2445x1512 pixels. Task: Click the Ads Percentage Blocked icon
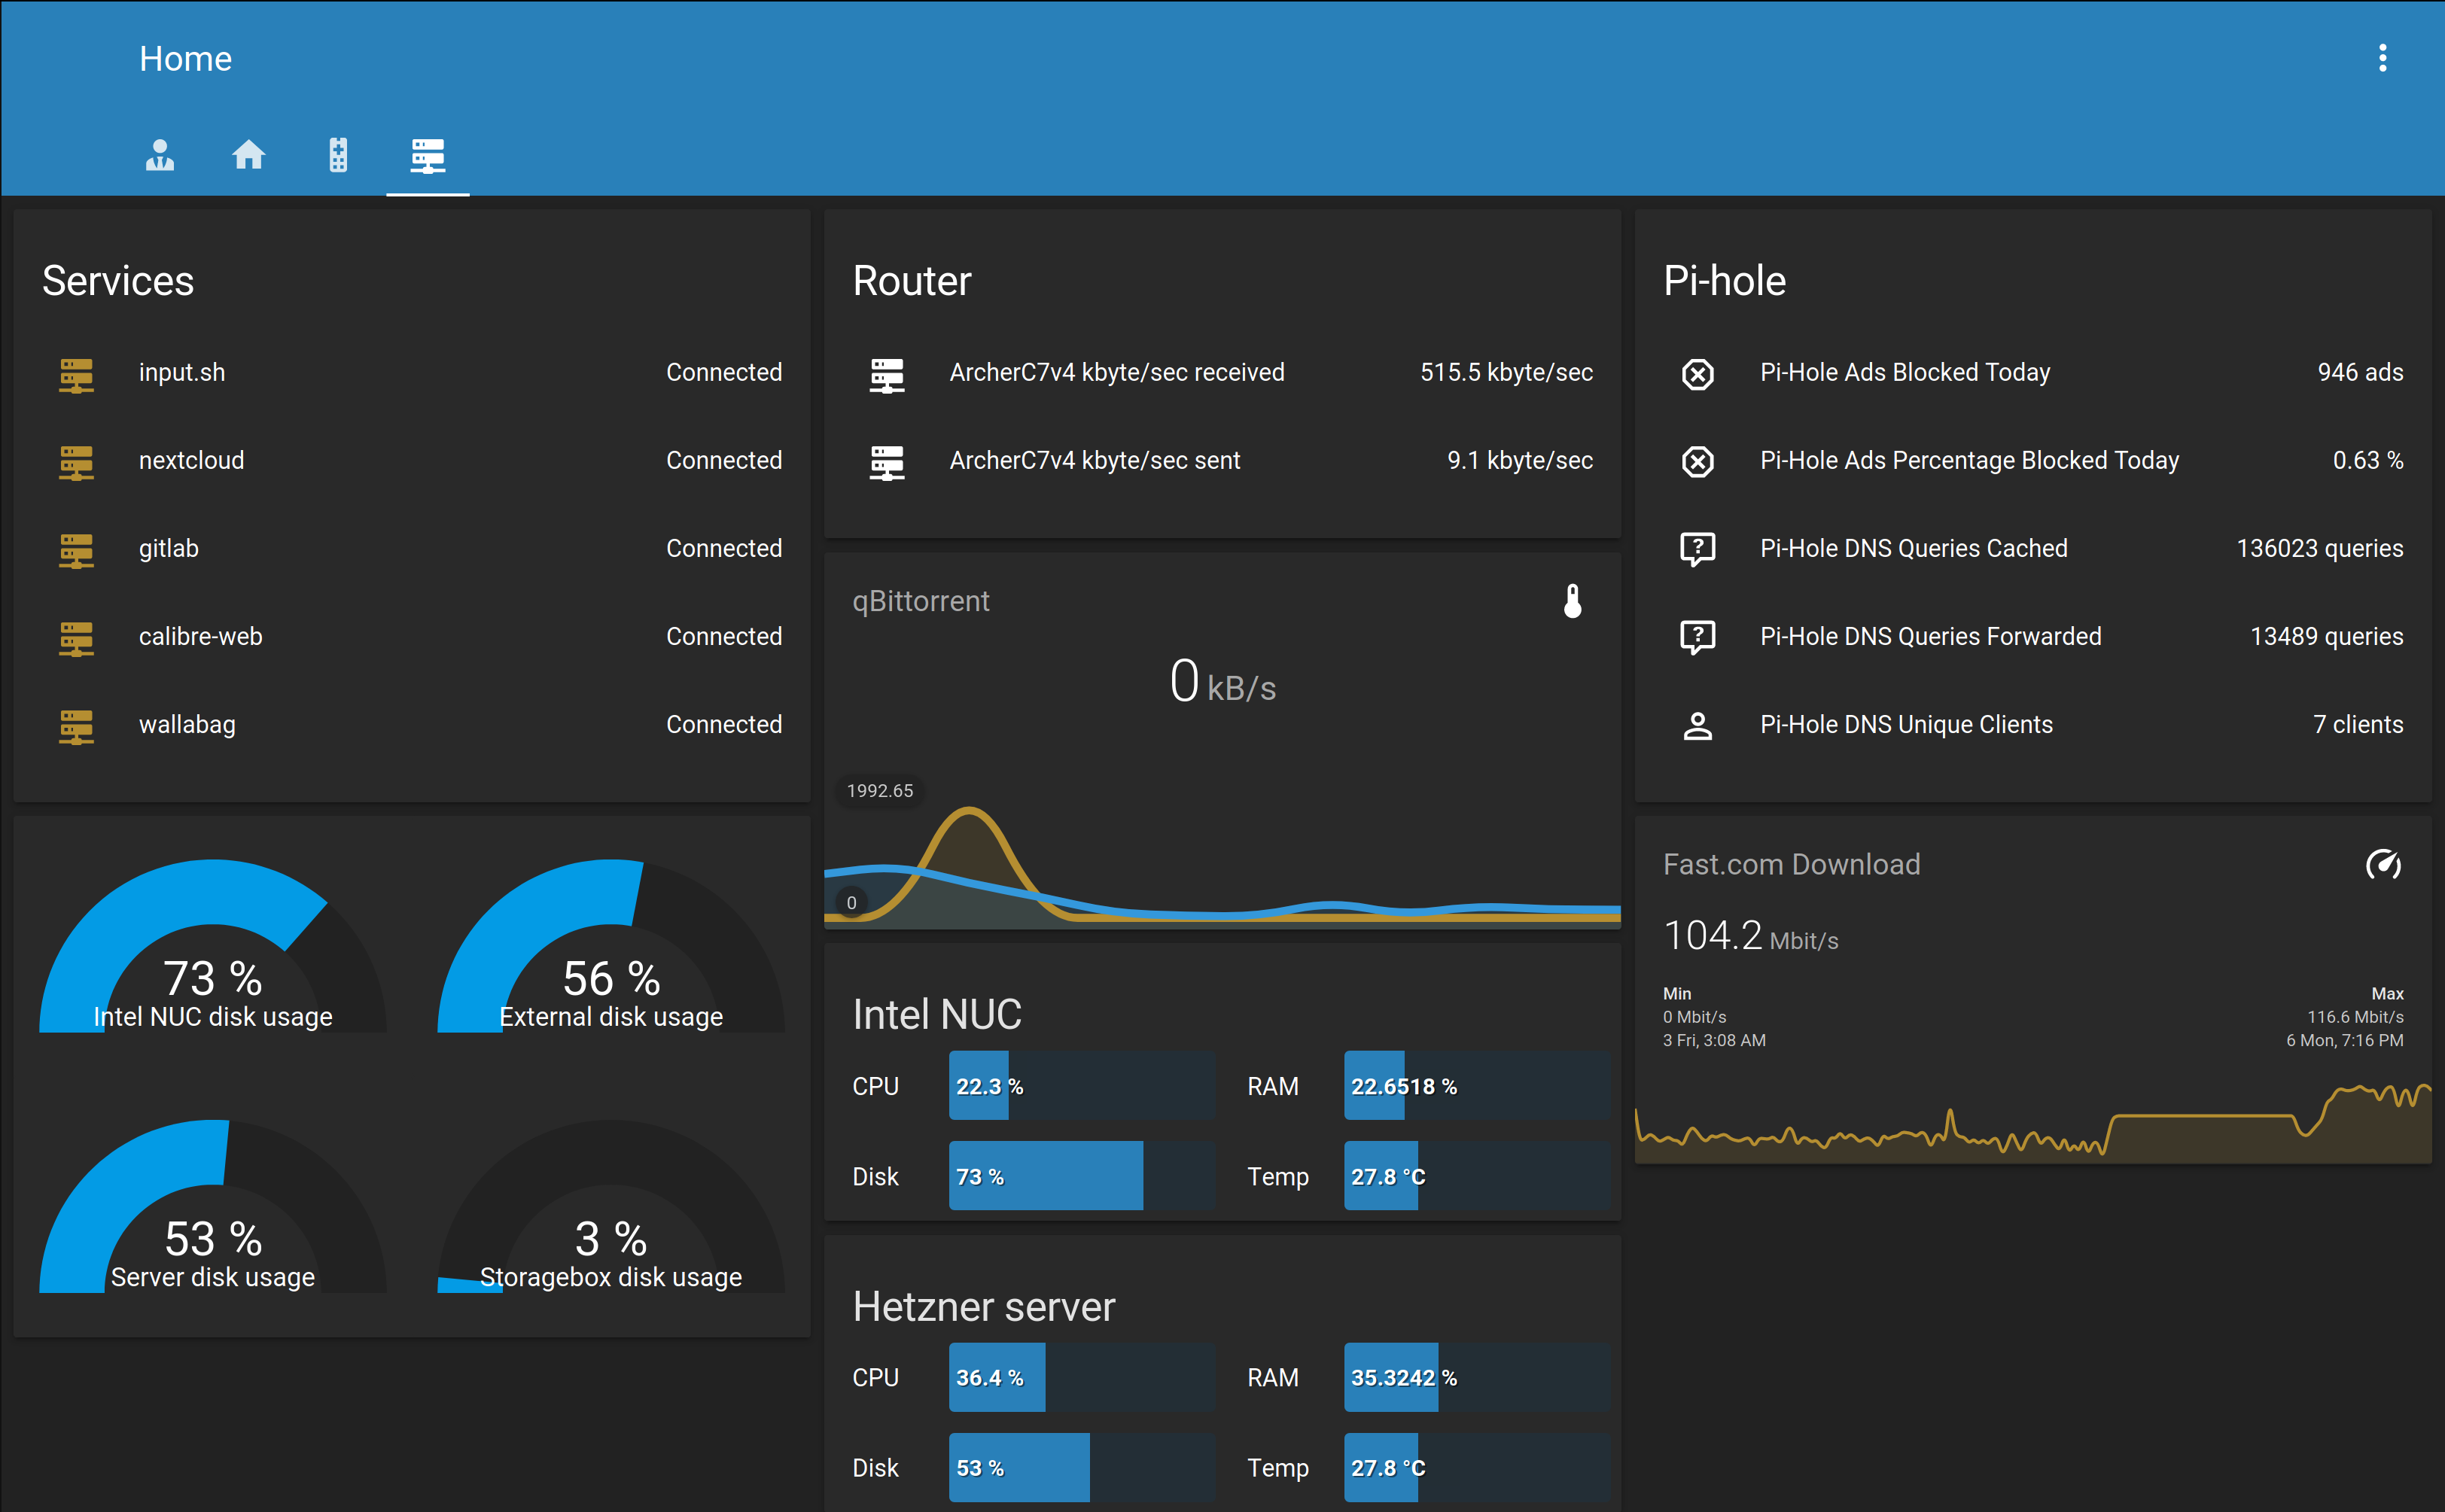(1698, 461)
